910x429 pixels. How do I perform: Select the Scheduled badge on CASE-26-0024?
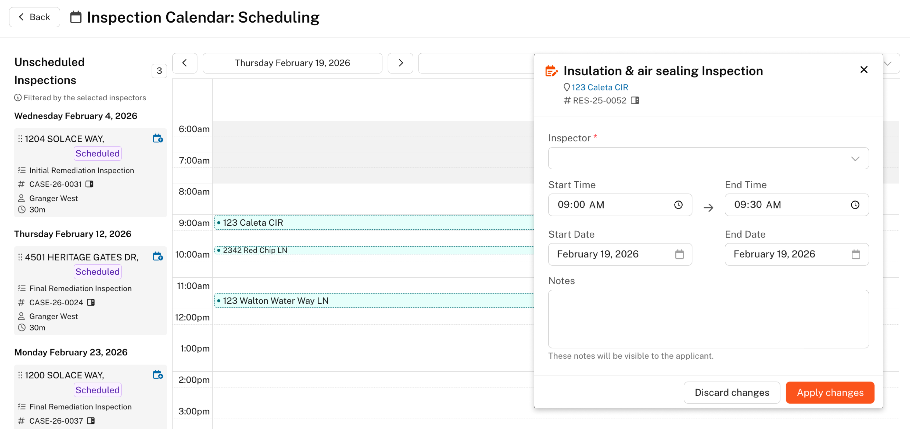coord(98,271)
